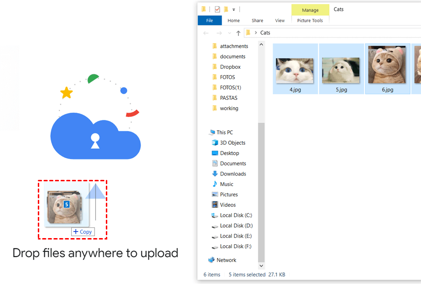421x284 pixels.
Task: Click '5 items selected' status text
Action: (247, 275)
